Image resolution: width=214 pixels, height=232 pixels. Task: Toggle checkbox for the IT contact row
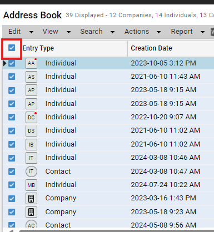(12, 172)
